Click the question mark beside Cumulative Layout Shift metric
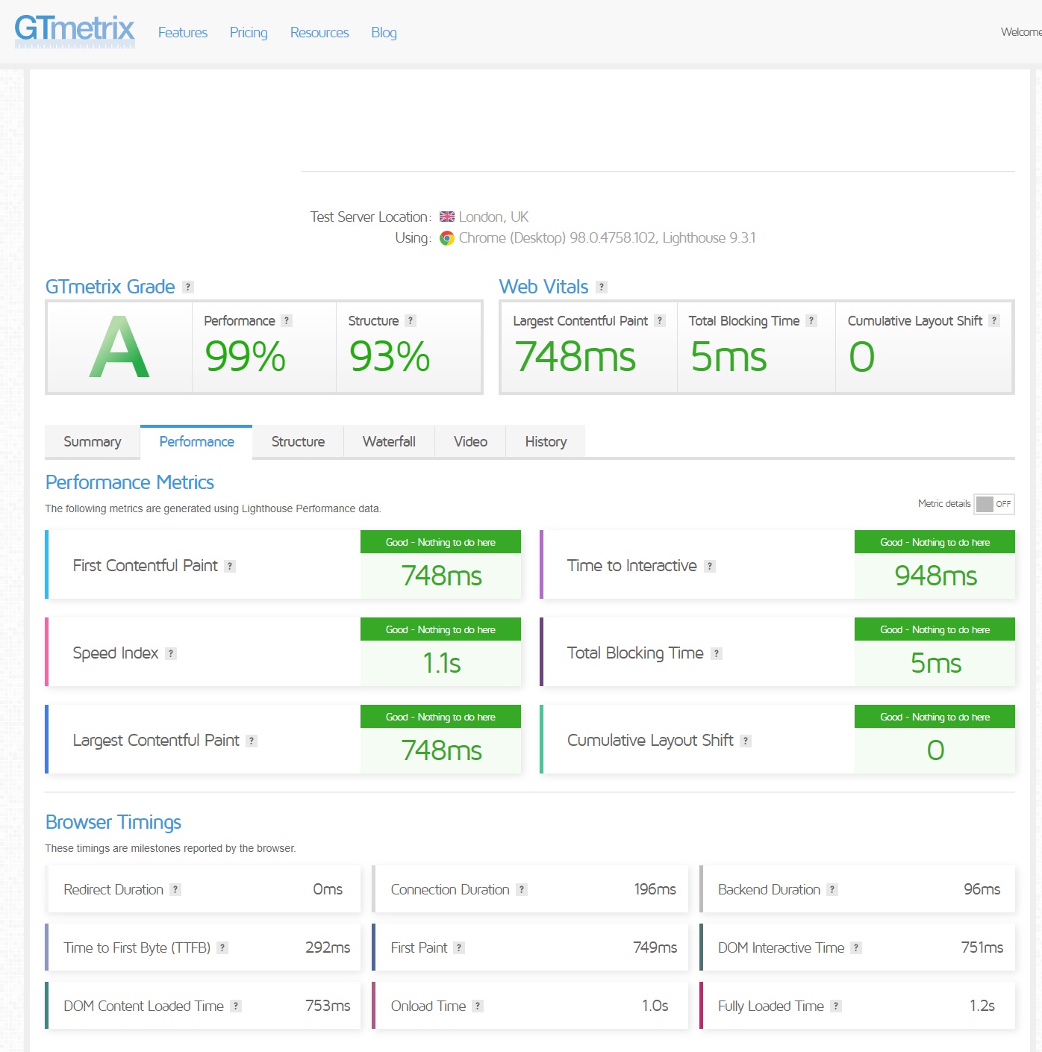The width and height of the screenshot is (1042, 1052). [x=746, y=741]
